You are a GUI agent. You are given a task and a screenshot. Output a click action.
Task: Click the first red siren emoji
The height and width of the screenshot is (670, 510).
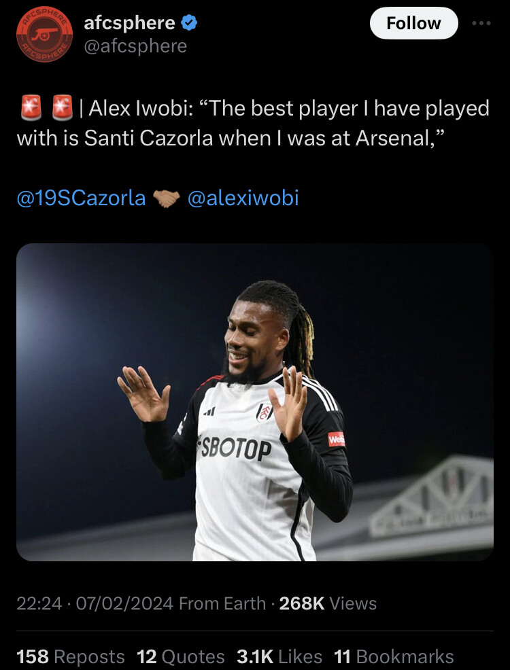(x=31, y=108)
